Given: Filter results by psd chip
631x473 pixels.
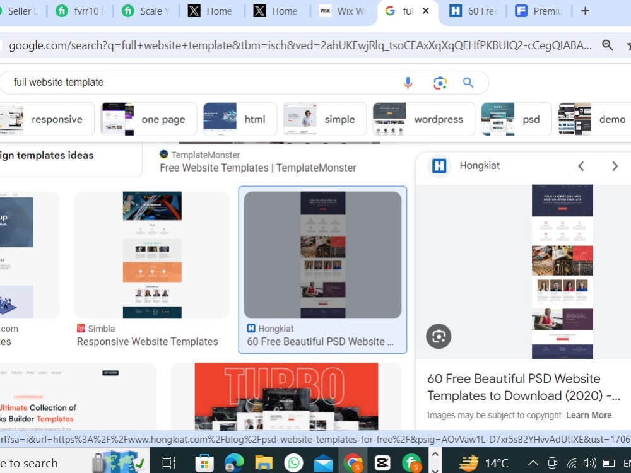Looking at the screenshot, I should click(x=516, y=119).
